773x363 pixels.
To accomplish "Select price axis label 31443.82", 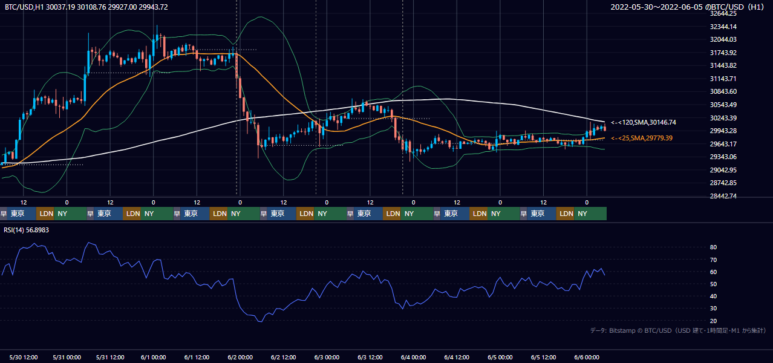I will (723, 65).
